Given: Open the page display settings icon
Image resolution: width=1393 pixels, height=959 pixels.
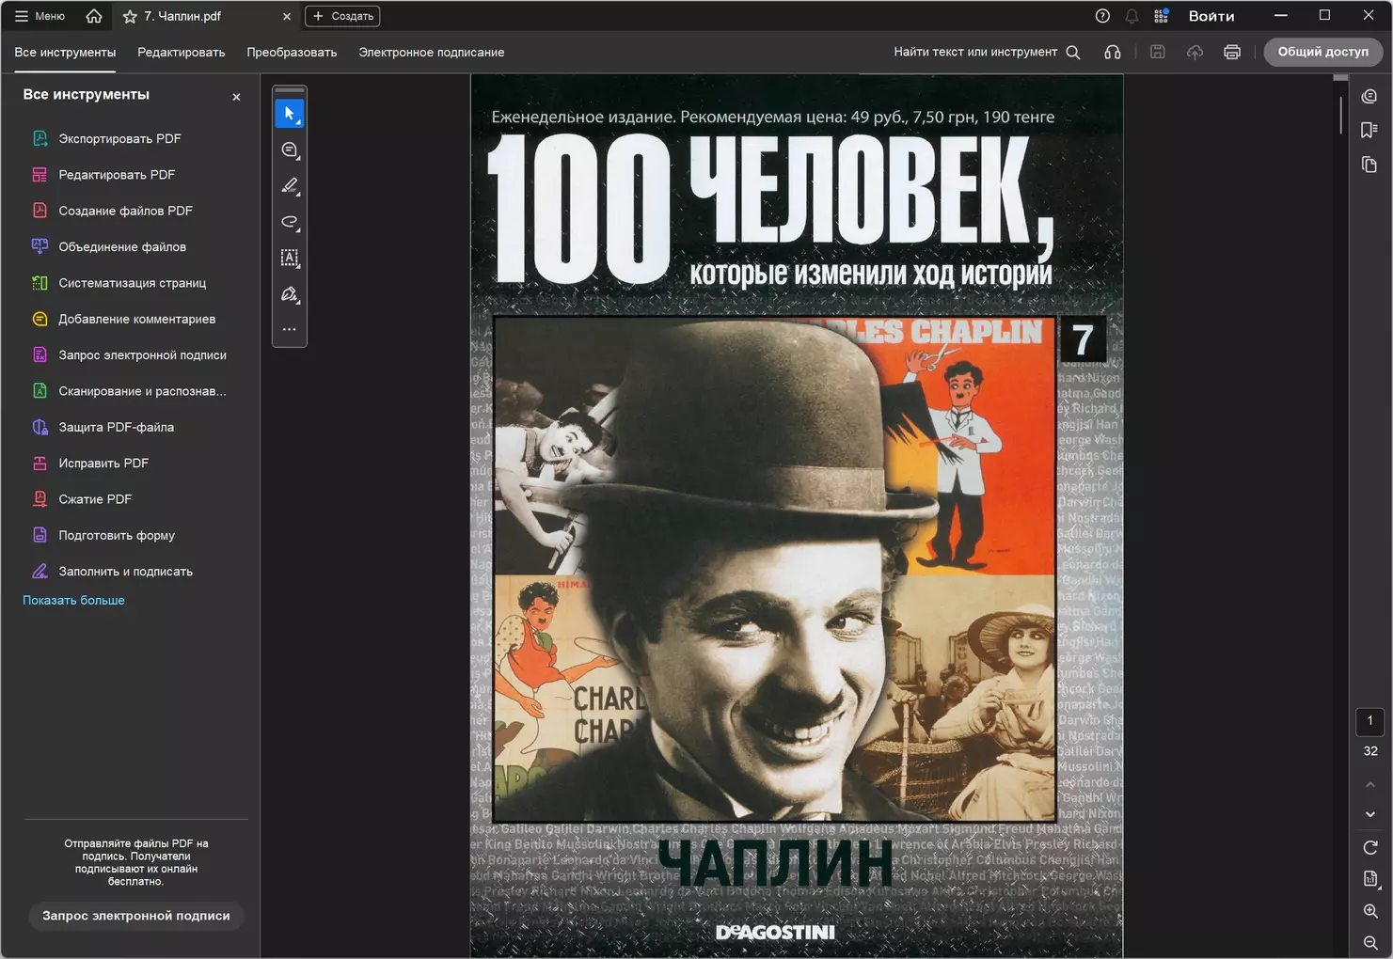Looking at the screenshot, I should coord(1370,879).
